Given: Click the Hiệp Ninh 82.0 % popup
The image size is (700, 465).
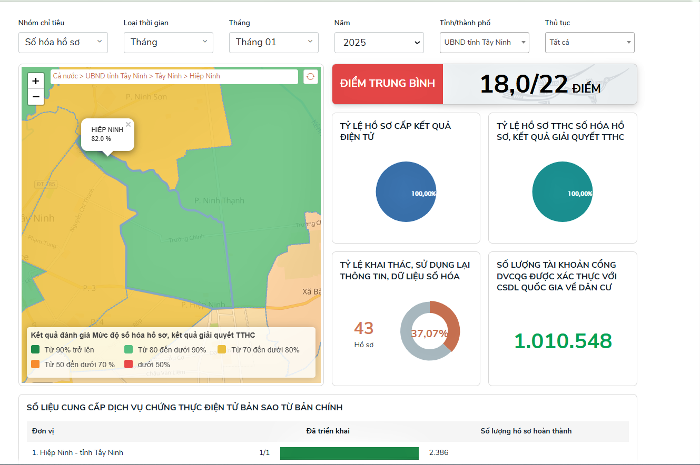Looking at the screenshot, I should 107,135.
